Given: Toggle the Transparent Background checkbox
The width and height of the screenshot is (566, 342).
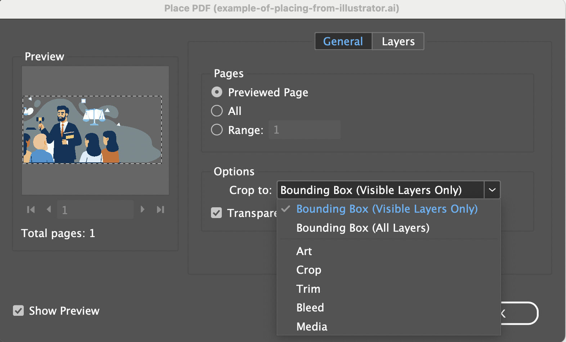Looking at the screenshot, I should (x=216, y=213).
